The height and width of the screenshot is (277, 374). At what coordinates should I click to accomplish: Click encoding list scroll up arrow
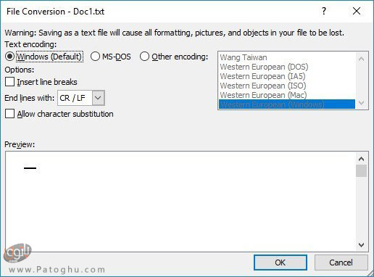point(362,59)
